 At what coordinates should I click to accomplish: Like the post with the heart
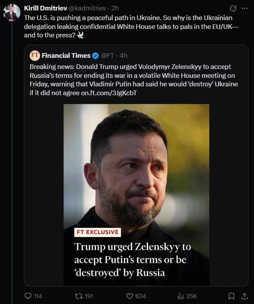point(130,296)
